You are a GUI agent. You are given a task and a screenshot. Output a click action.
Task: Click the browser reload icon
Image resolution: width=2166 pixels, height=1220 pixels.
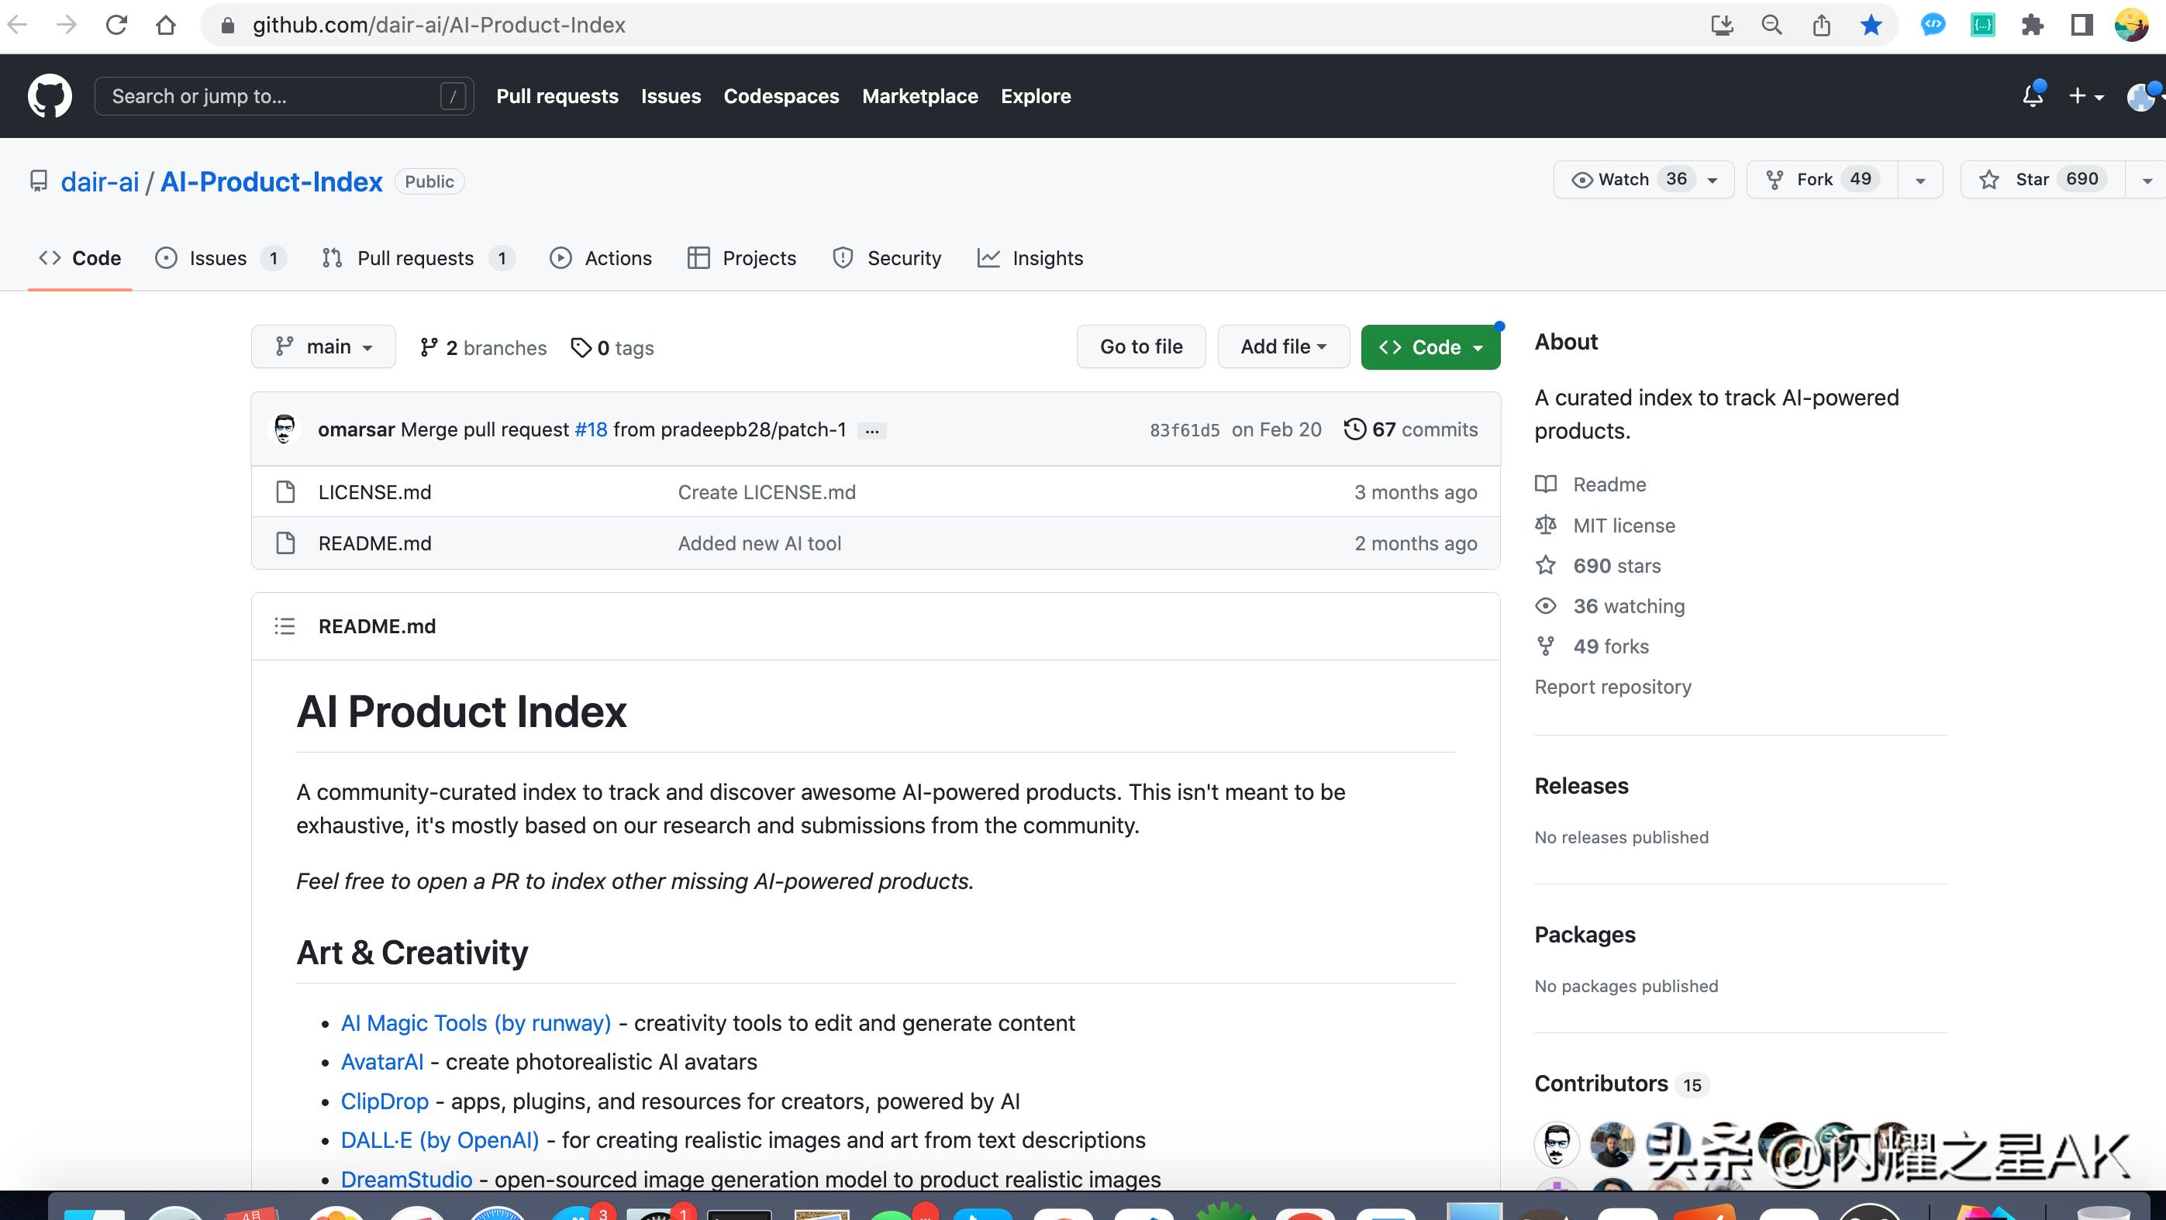coord(116,26)
